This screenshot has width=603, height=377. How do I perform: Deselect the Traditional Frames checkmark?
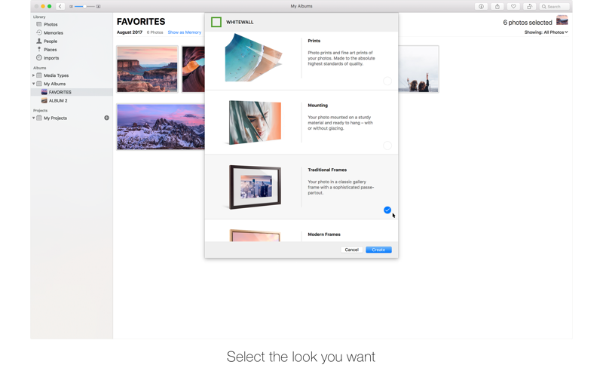tap(387, 210)
